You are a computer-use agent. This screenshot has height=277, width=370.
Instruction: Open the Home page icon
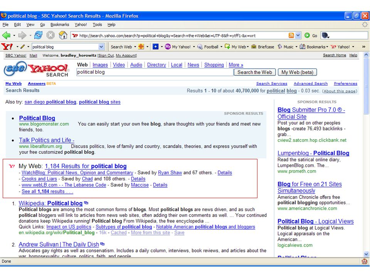63,35
